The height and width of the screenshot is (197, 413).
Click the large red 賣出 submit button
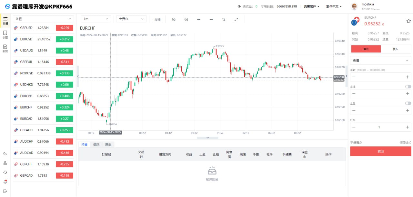point(381,151)
